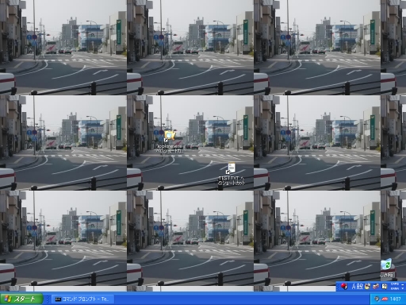This screenshot has height=305, width=406.
Task: Click the IME tools toolbox icon
Action: coord(376,286)
